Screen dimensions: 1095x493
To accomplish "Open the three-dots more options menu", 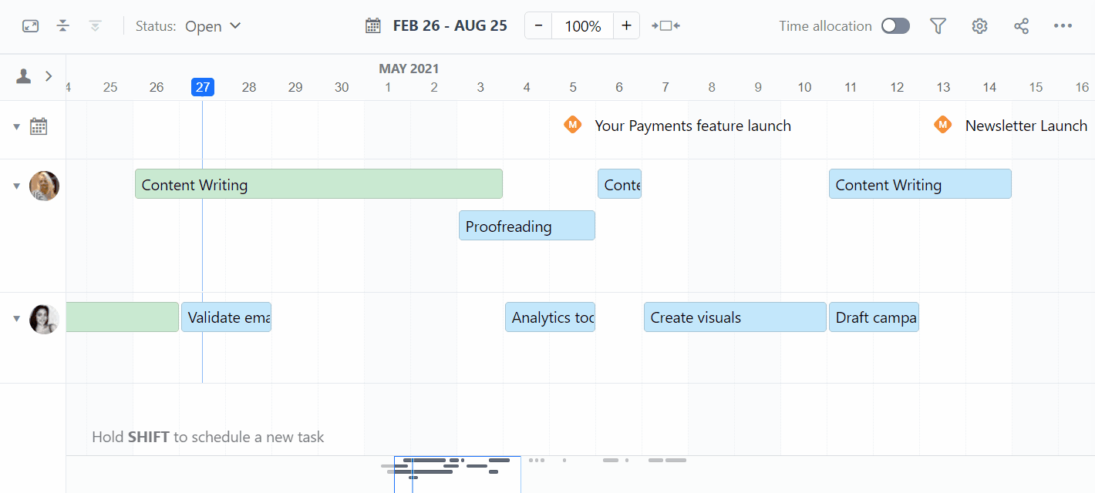I will 1063,26.
